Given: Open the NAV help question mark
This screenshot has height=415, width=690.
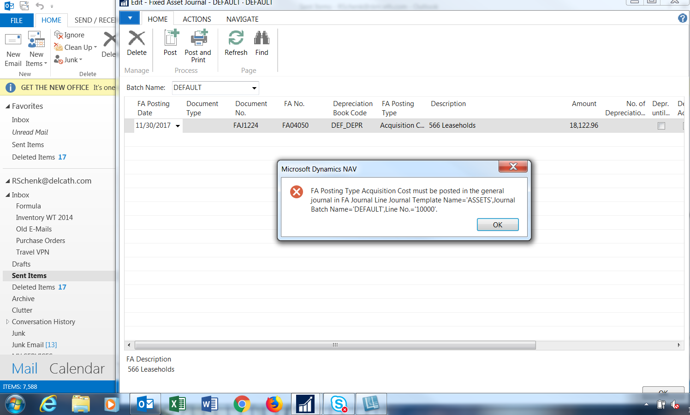Looking at the screenshot, I should point(683,18).
